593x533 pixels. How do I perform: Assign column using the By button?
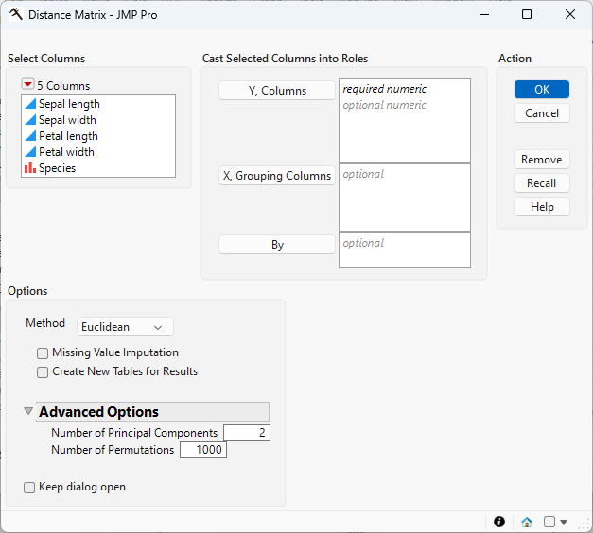277,245
